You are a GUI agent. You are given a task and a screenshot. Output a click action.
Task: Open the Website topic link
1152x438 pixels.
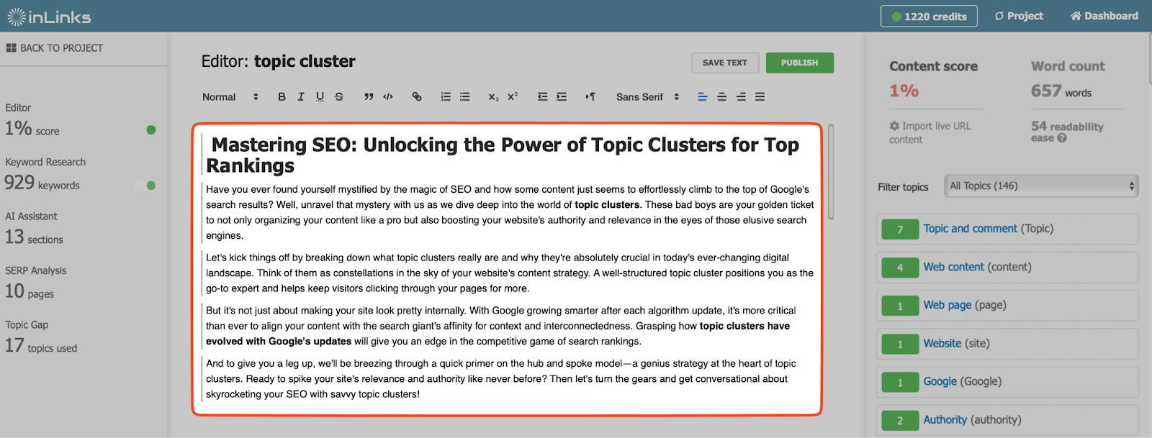tap(942, 344)
